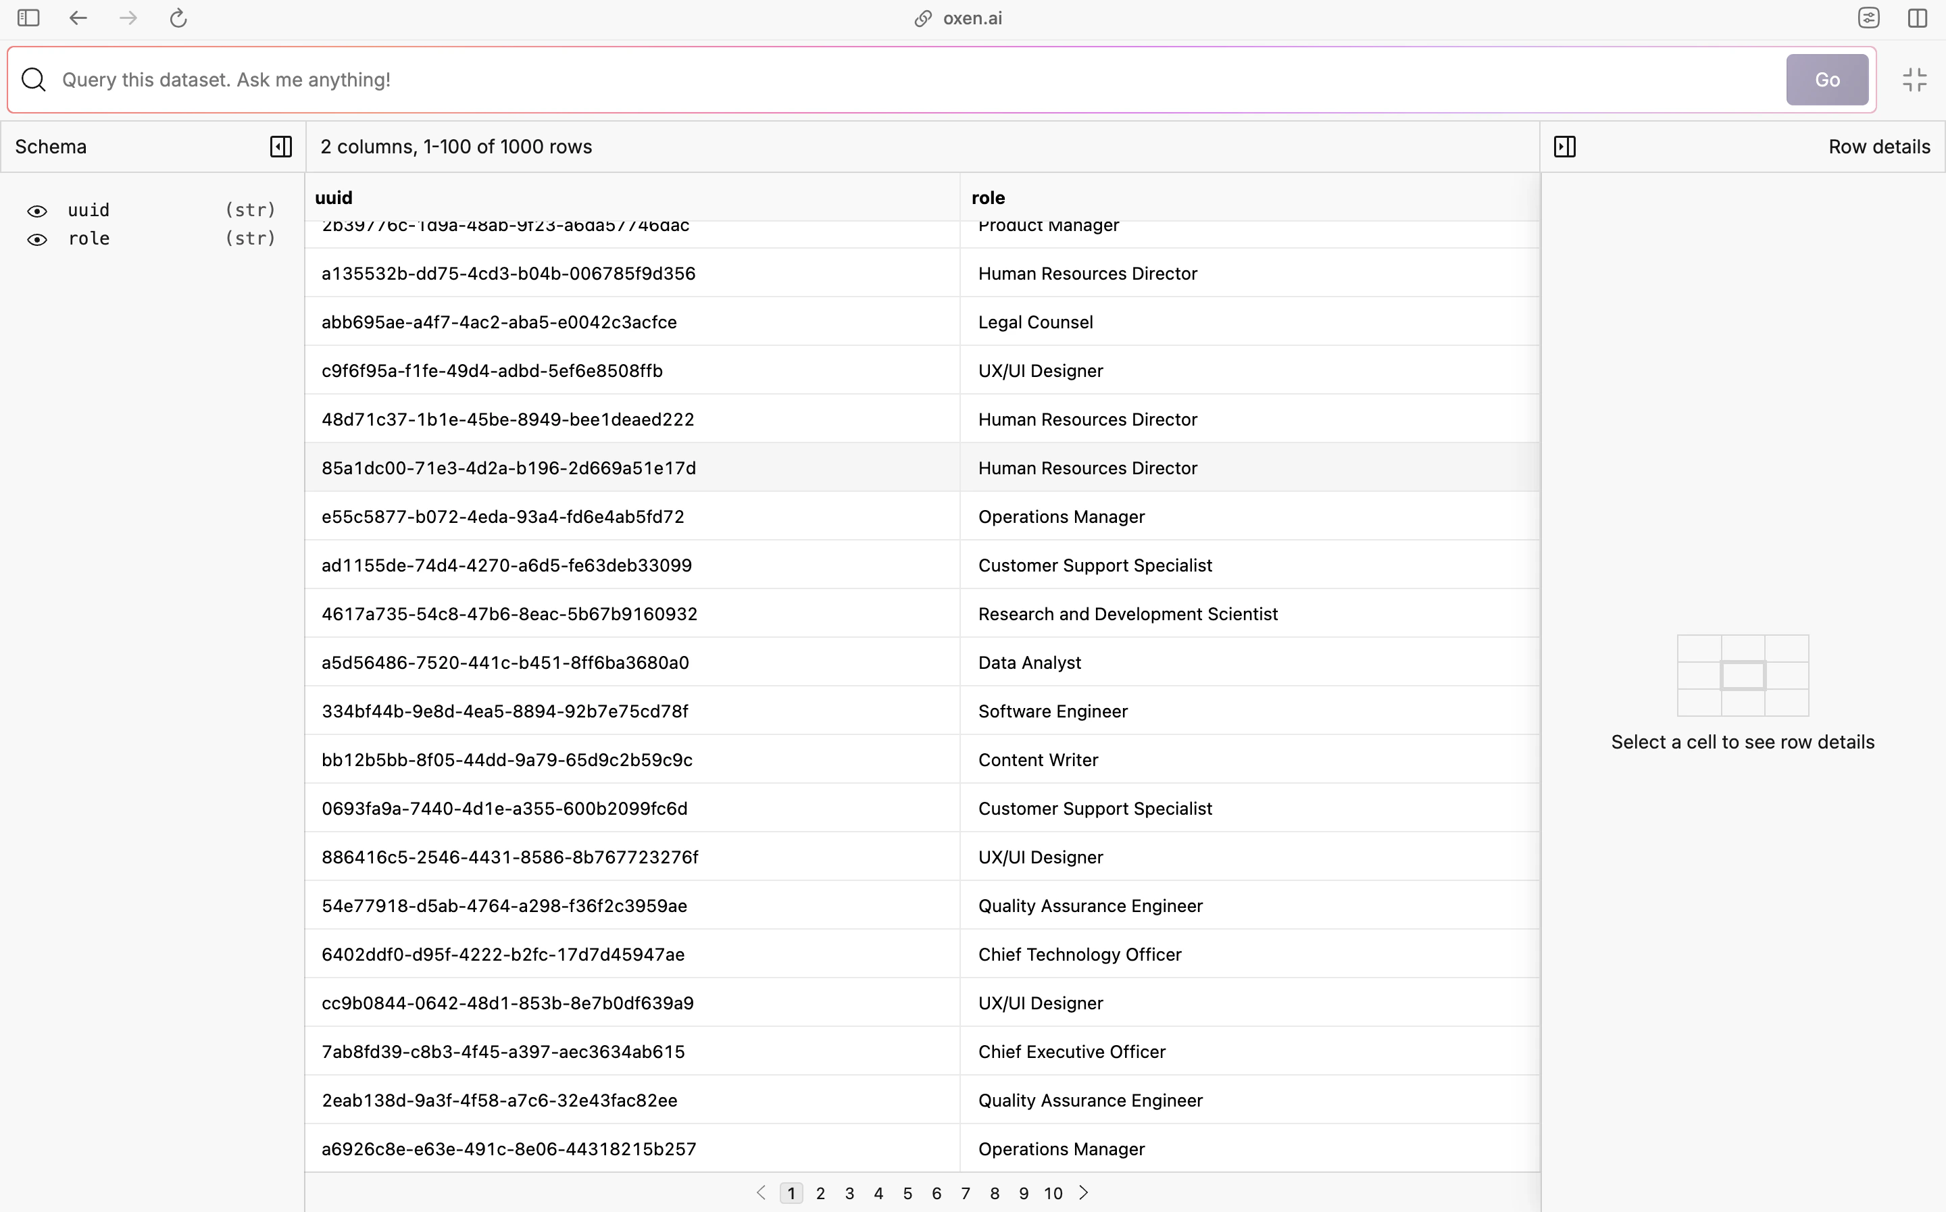This screenshot has height=1212, width=1946.
Task: Go to previous page with left chevron
Action: [761, 1193]
